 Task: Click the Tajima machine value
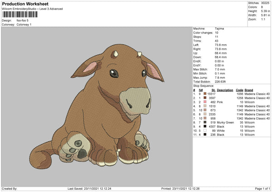pyautogui.click(x=220, y=28)
